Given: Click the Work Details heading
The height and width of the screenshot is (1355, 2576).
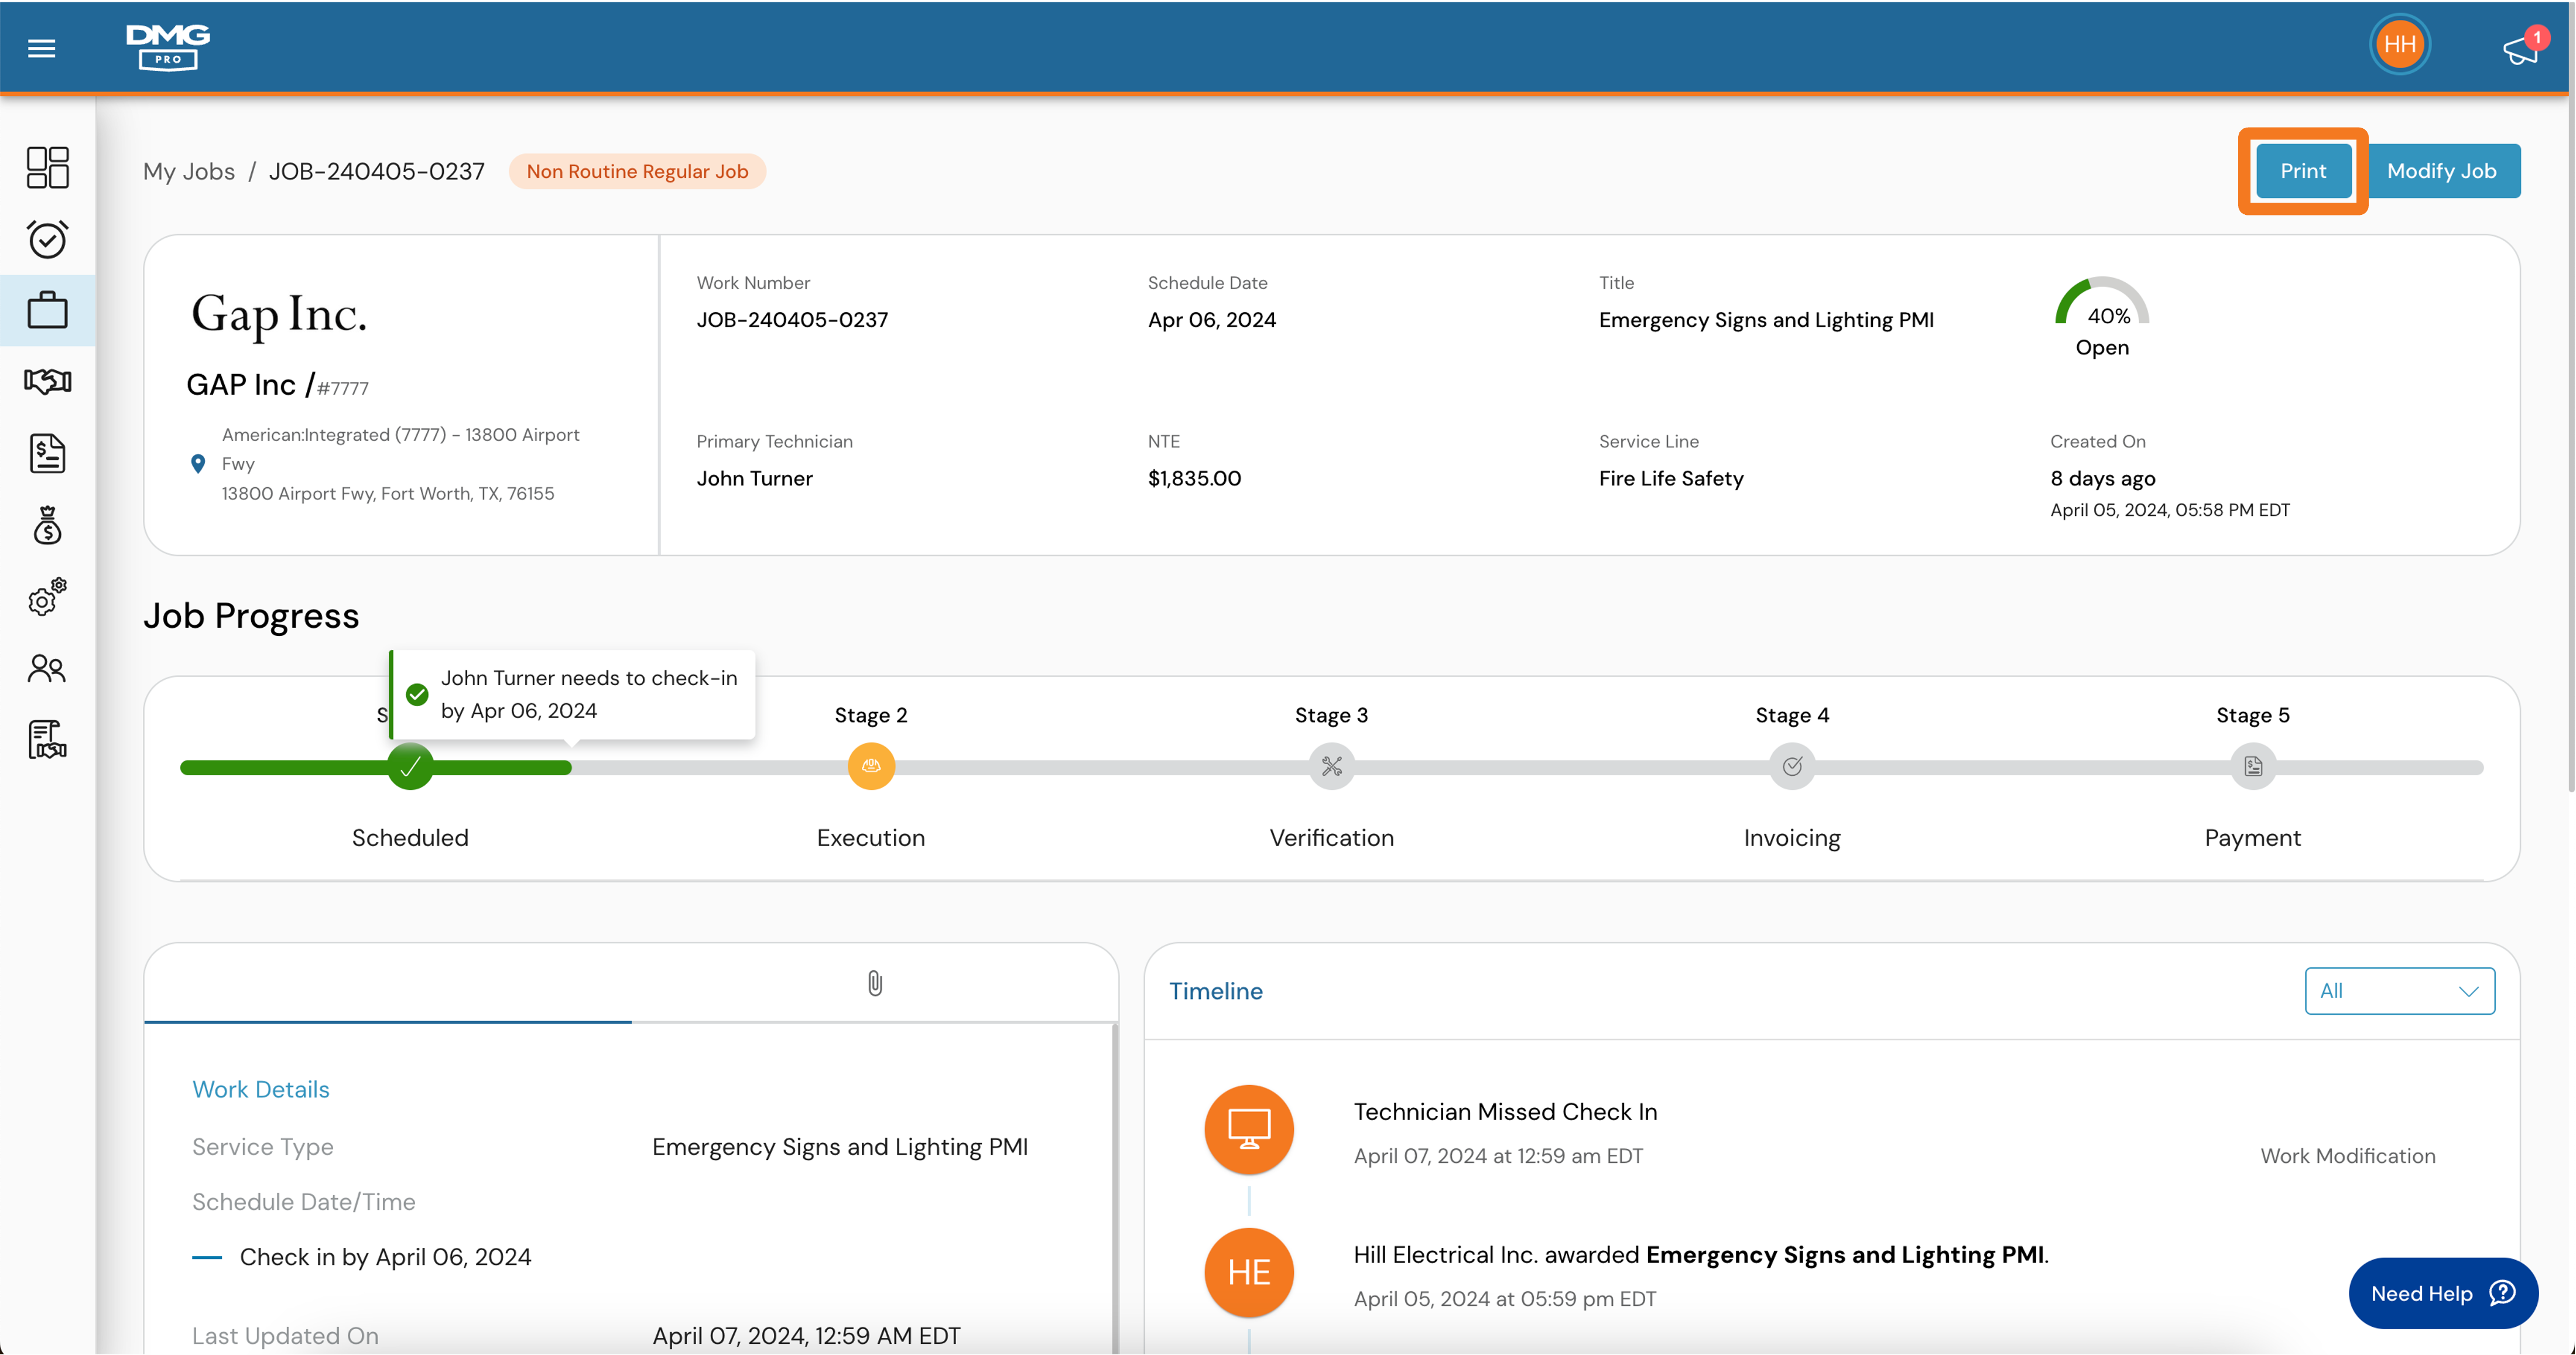Looking at the screenshot, I should click(261, 1090).
